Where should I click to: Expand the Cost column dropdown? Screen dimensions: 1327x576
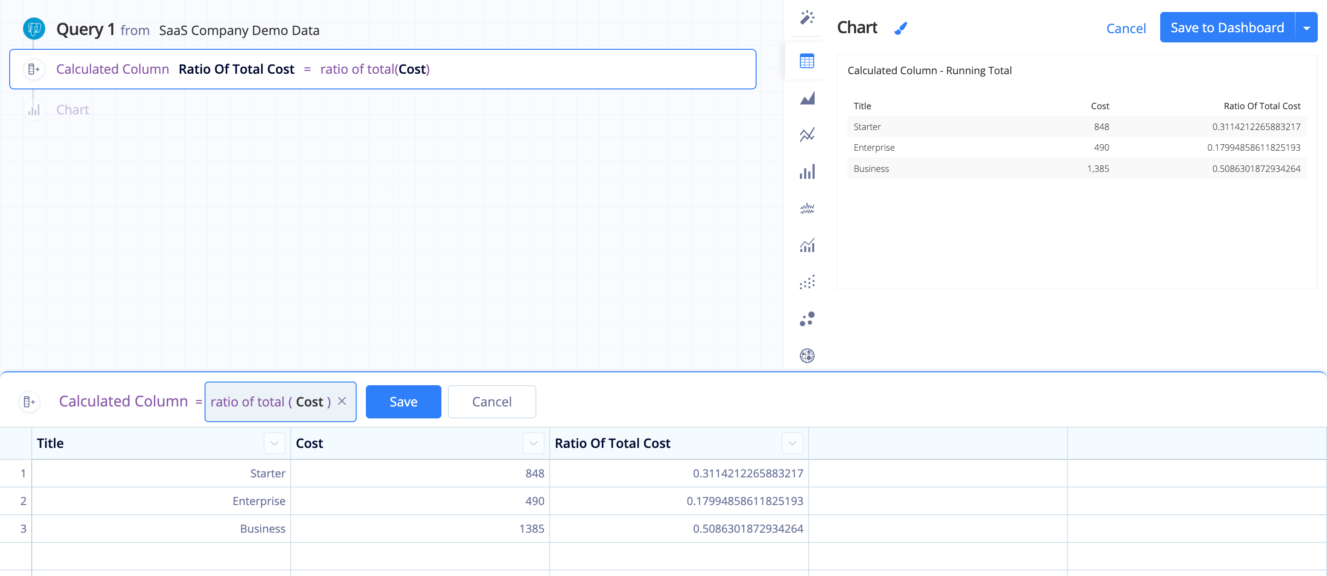(x=533, y=442)
